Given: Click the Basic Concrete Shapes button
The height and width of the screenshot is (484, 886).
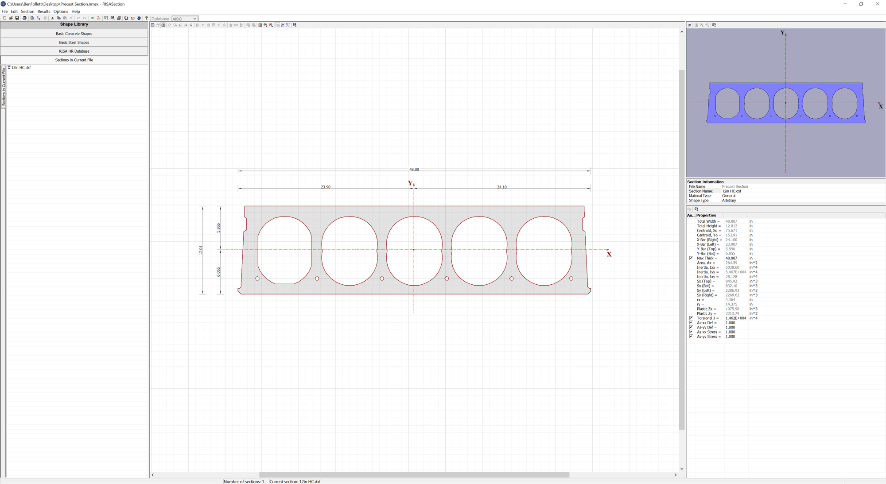Looking at the screenshot, I should 74,33.
